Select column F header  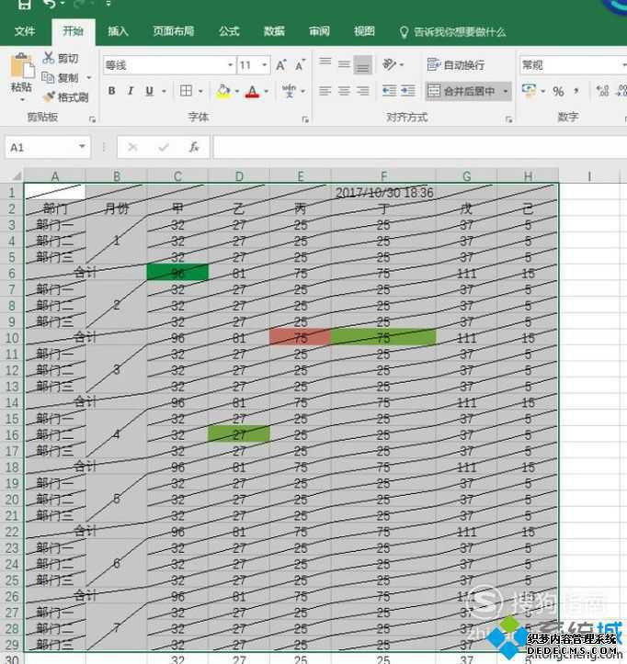coord(383,175)
